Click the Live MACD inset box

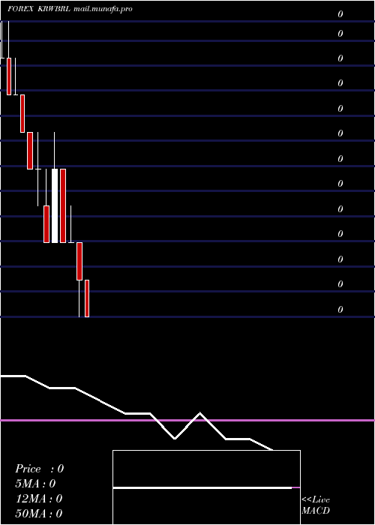(206, 487)
